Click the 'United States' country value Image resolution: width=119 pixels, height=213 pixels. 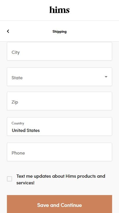point(26,131)
